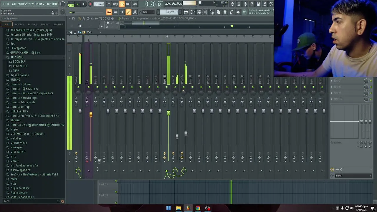
Task: Open the BOOMBAP subfolder
Action: 19,62
